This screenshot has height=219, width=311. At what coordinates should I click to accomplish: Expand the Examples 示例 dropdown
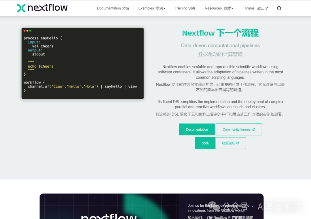pos(151,8)
